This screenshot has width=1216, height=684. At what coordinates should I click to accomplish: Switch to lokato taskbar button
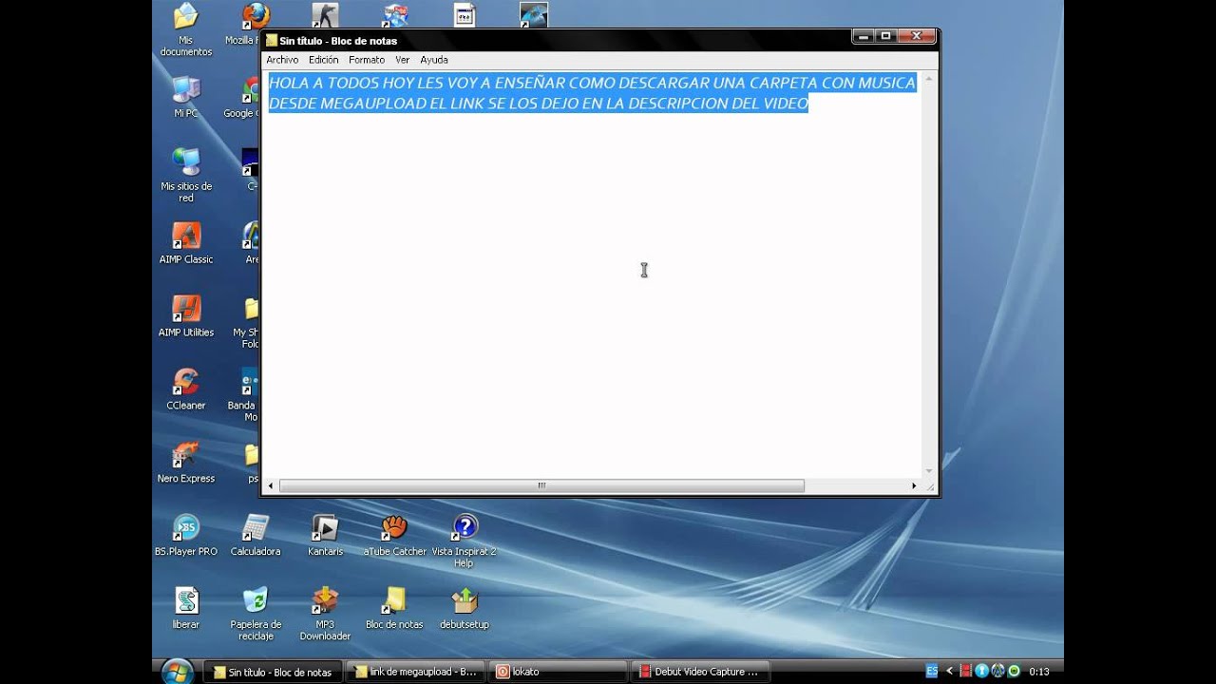559,672
